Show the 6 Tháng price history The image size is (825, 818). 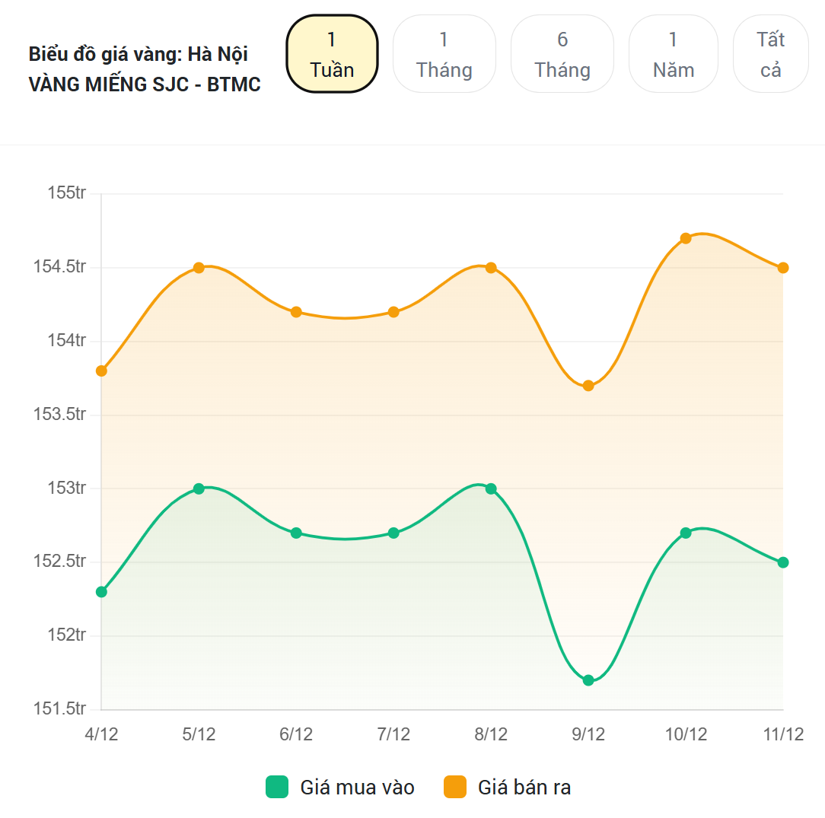(x=562, y=54)
